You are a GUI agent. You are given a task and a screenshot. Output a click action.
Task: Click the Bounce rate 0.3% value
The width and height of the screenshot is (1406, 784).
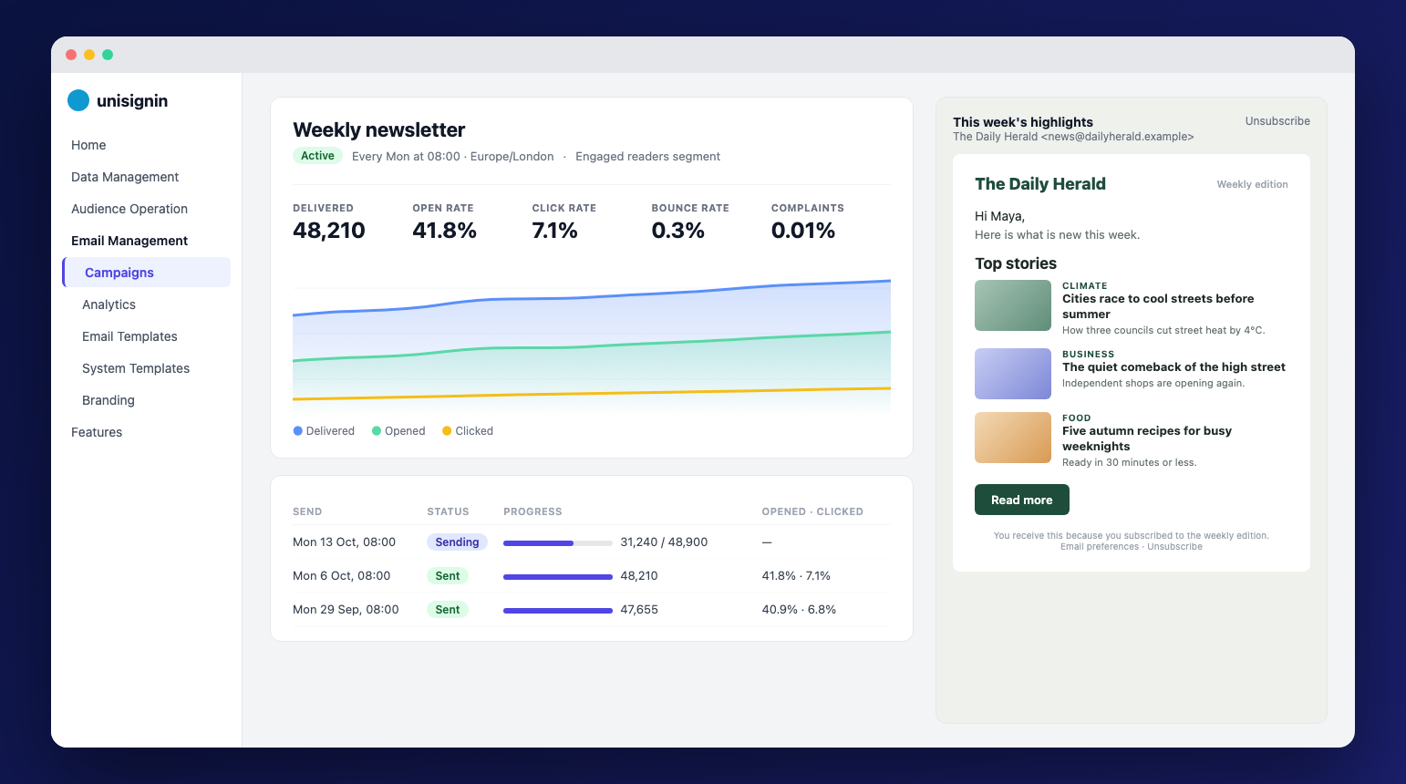point(677,231)
